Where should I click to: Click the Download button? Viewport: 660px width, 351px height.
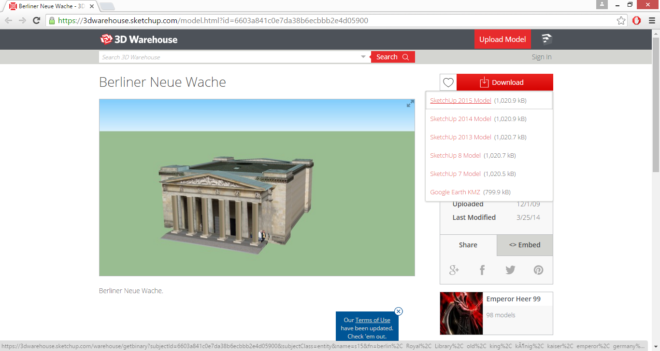505,82
